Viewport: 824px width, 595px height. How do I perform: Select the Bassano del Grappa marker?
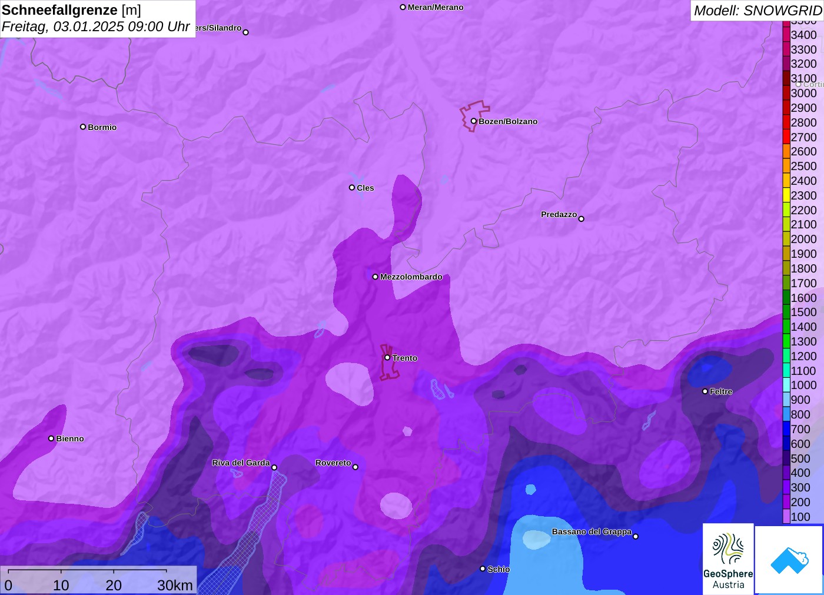(635, 536)
